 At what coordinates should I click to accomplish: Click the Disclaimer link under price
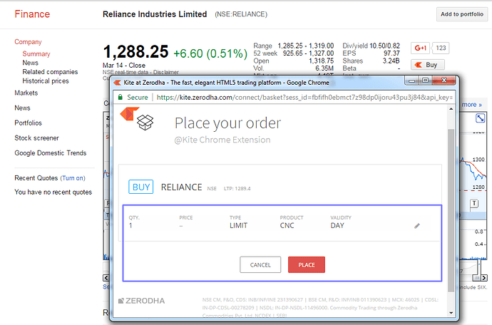click(x=165, y=72)
